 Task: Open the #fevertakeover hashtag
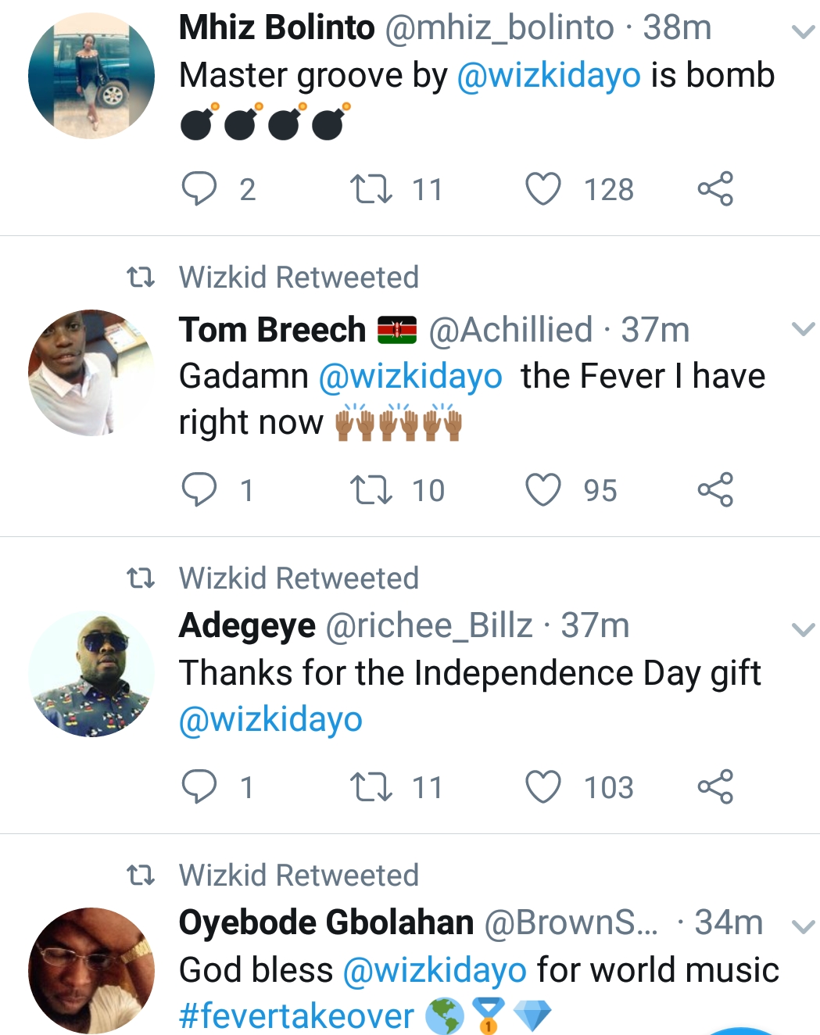pos(296,1016)
